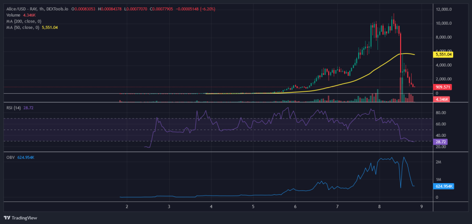Click the 4,000.00 price axis label
This screenshot has height=224, width=472.
pos(444,65)
